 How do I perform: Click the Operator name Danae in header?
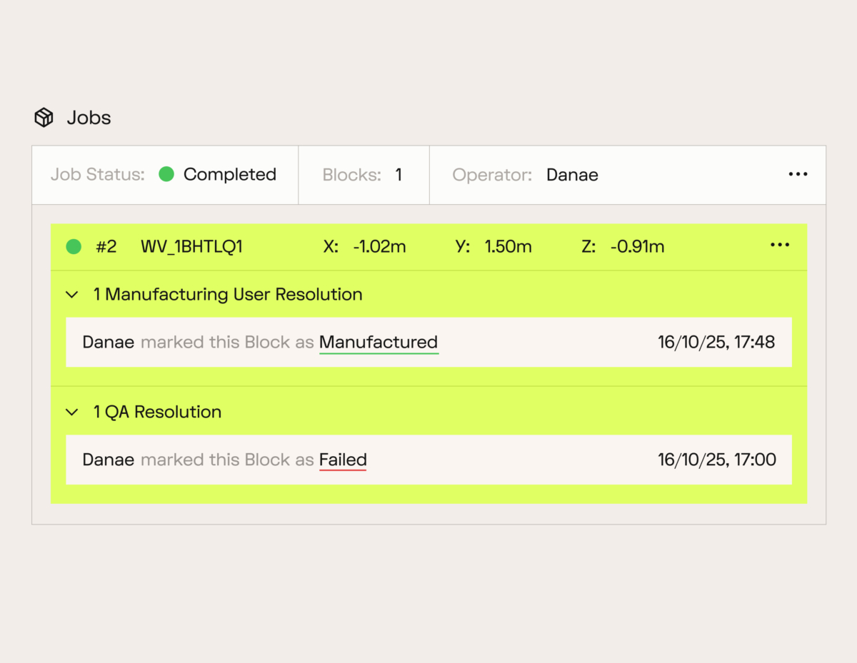click(572, 175)
